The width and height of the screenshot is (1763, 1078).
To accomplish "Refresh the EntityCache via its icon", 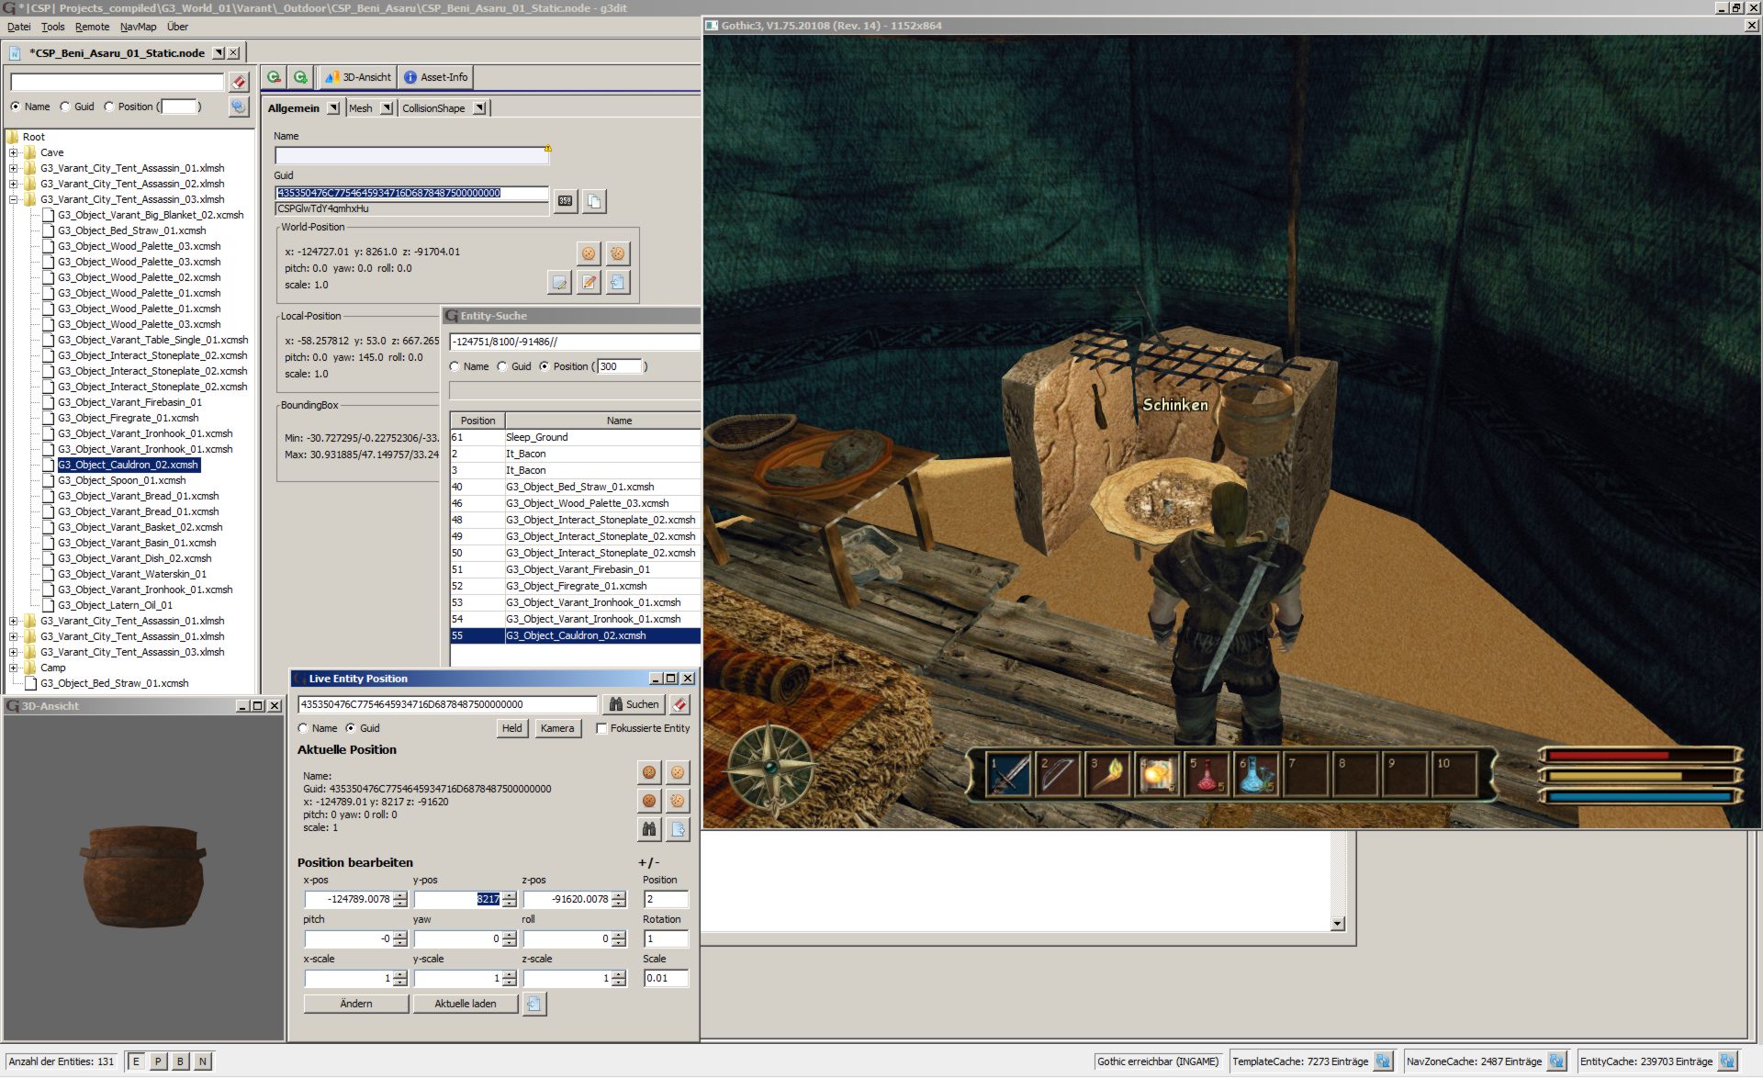I will pos(1727,1061).
